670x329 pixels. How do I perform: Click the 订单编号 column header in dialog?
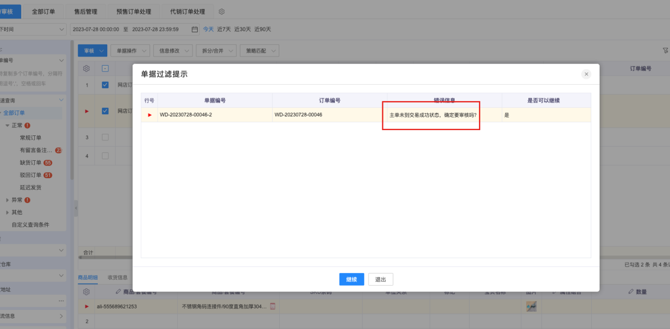[329, 100]
